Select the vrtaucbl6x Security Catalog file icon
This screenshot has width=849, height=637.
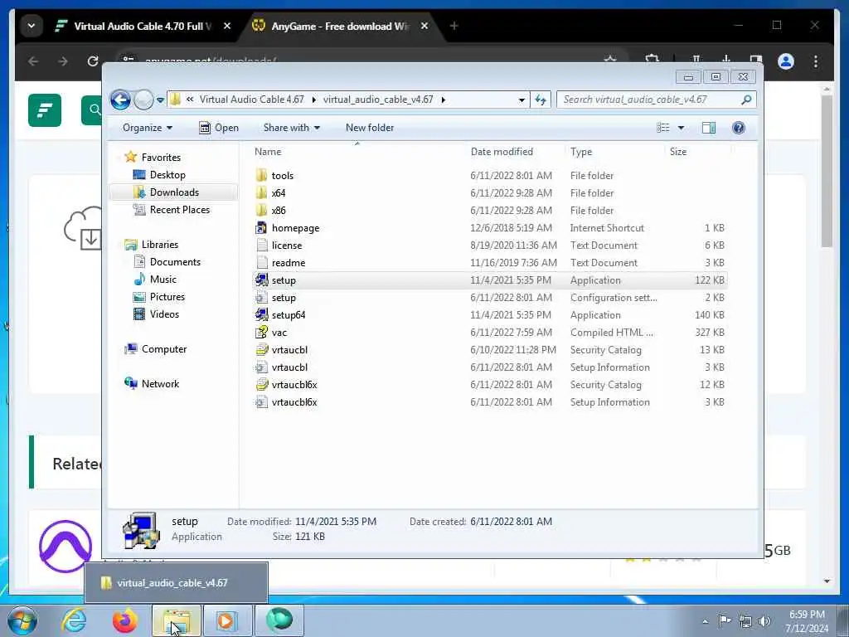coord(261,385)
